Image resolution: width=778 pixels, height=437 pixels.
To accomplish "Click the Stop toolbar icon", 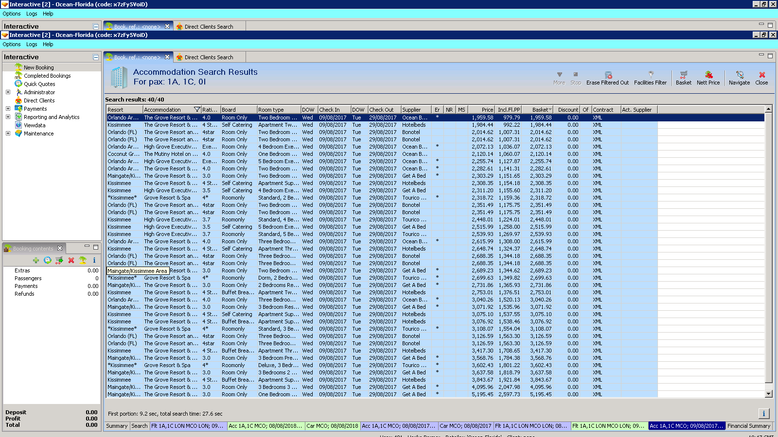I will pyautogui.click(x=576, y=75).
